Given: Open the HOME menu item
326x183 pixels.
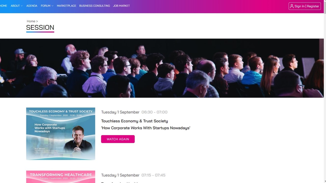Looking at the screenshot, I should click(x=3, y=6).
